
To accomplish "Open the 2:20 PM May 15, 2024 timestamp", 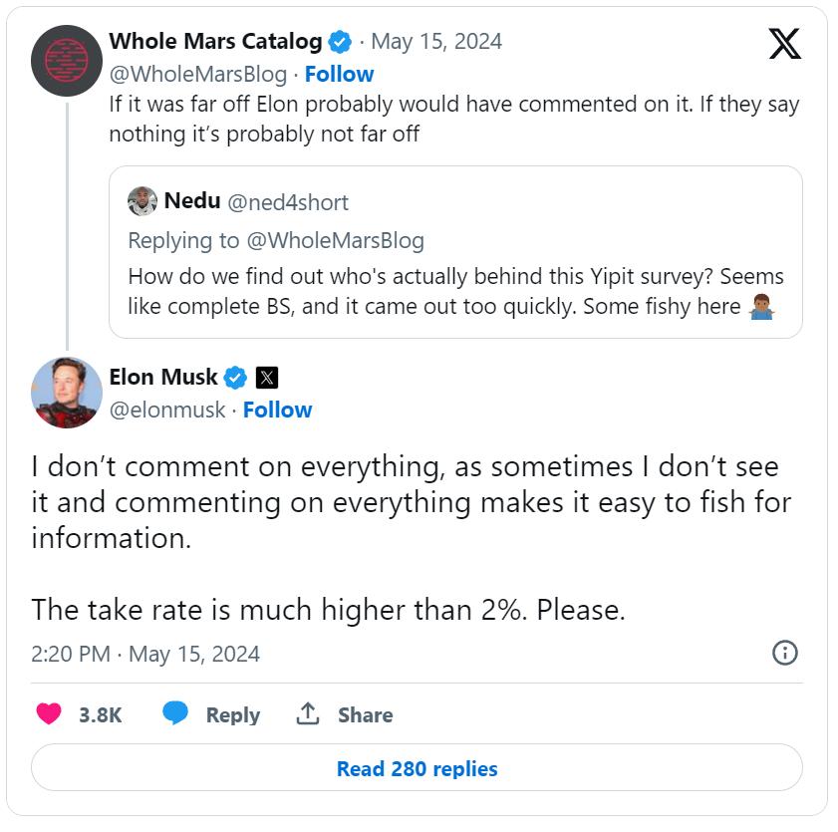I will (x=145, y=654).
